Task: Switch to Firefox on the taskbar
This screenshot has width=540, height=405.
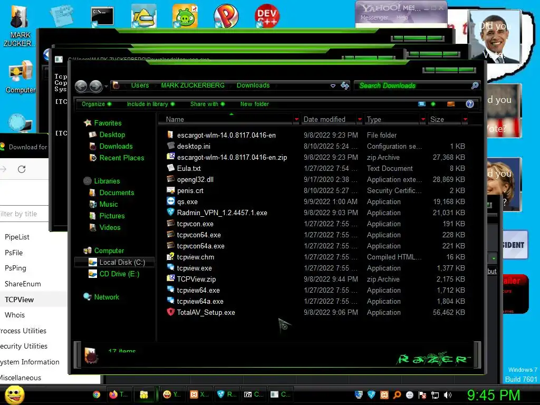Action: (118, 394)
